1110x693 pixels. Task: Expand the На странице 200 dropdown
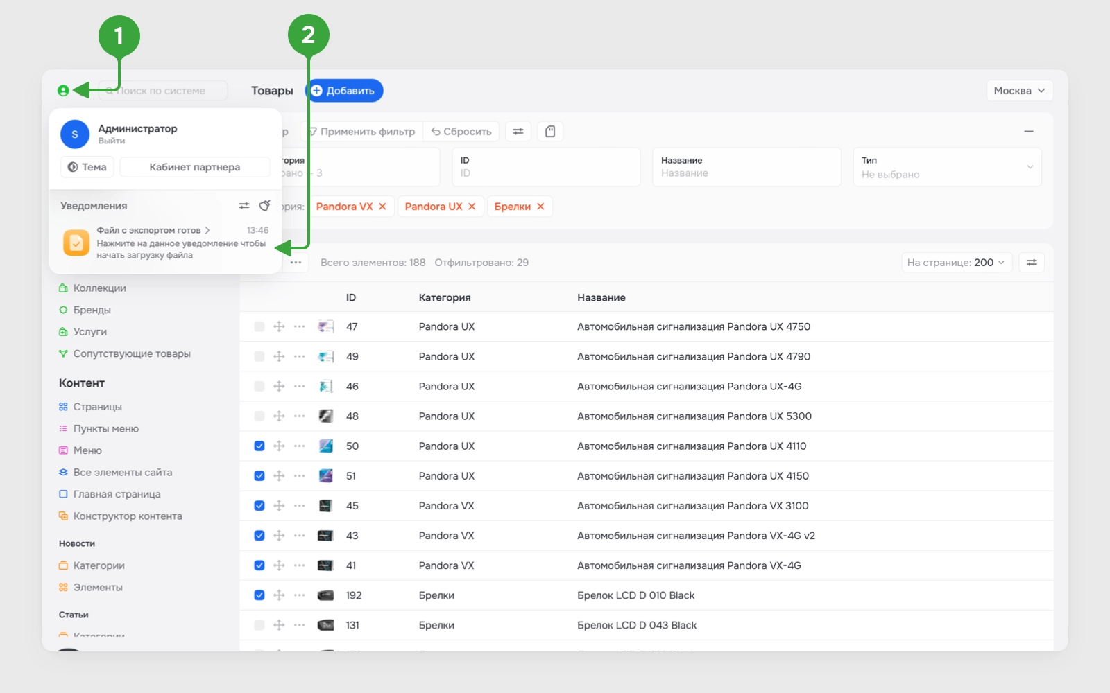(956, 263)
